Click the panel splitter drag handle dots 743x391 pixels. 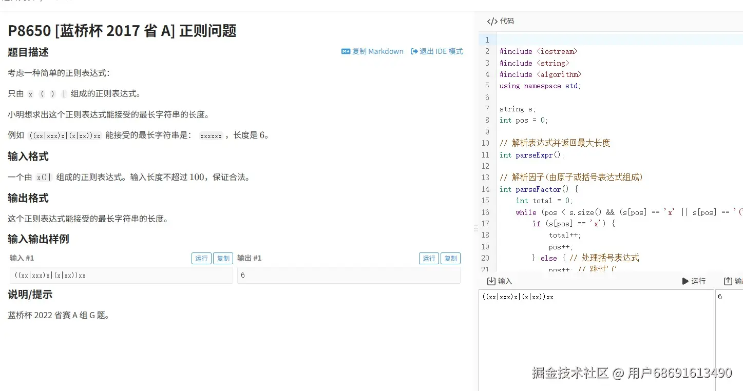(475, 228)
